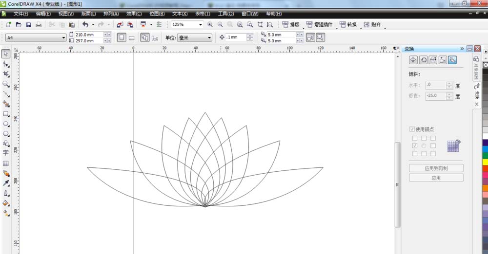
Task: Click the Open file icon
Action: point(19,24)
